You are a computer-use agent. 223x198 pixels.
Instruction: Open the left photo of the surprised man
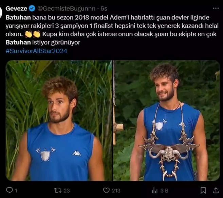point(59,120)
